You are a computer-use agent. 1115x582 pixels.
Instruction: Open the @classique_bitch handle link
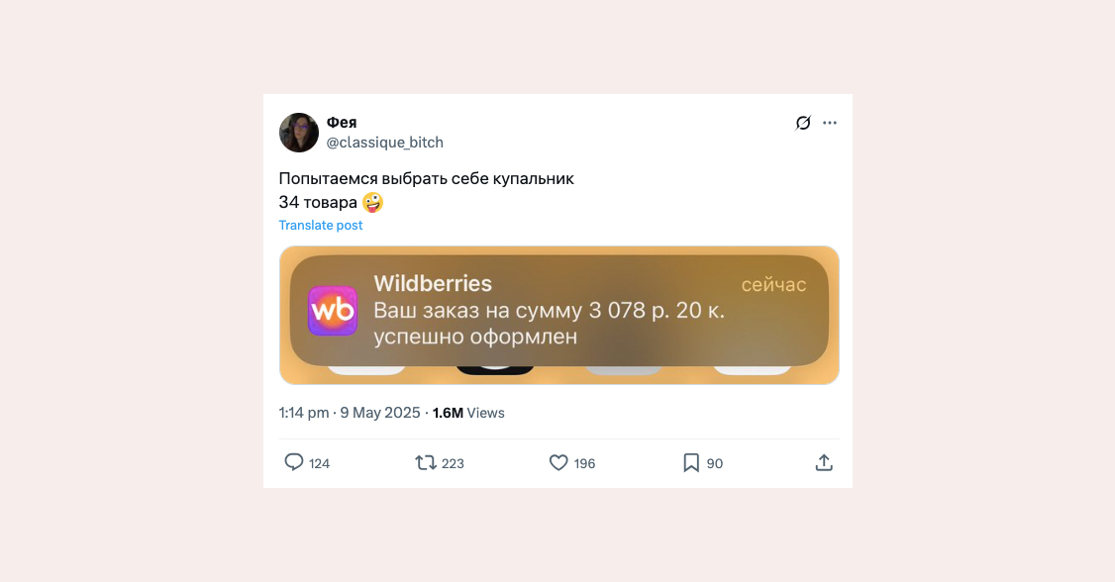coord(384,143)
